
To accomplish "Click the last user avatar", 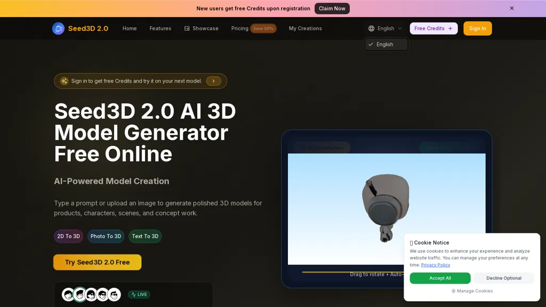I will point(114,294).
